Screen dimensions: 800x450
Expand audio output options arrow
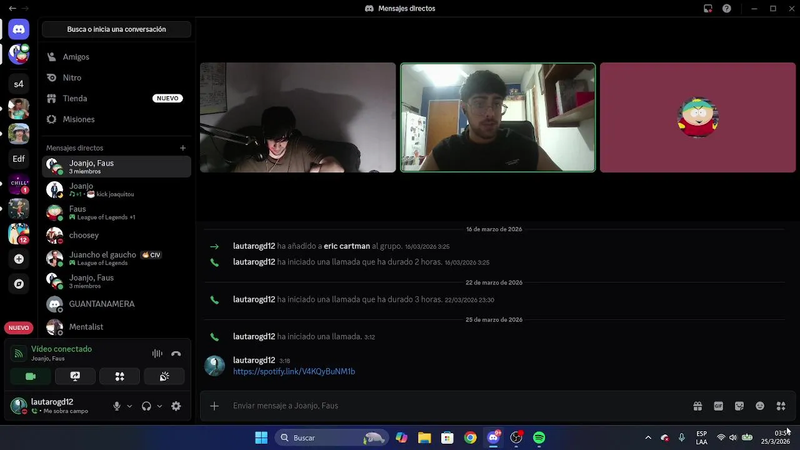[x=159, y=406]
